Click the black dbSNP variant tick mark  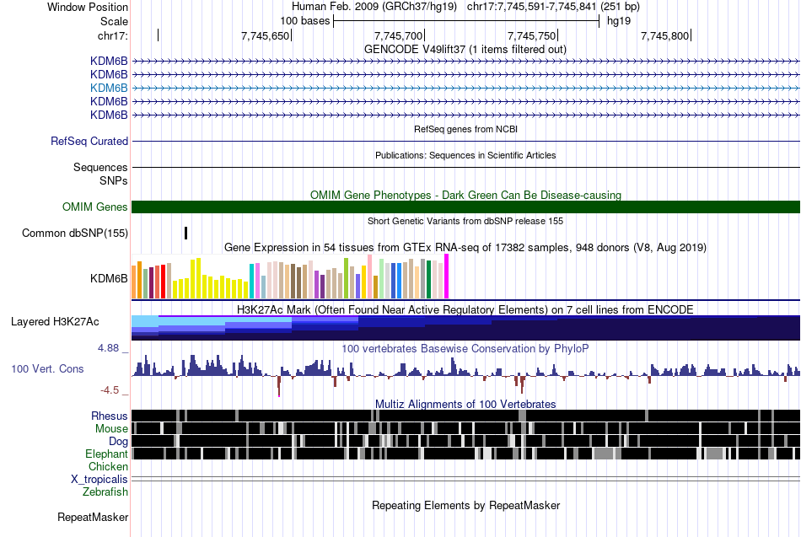[186, 233]
